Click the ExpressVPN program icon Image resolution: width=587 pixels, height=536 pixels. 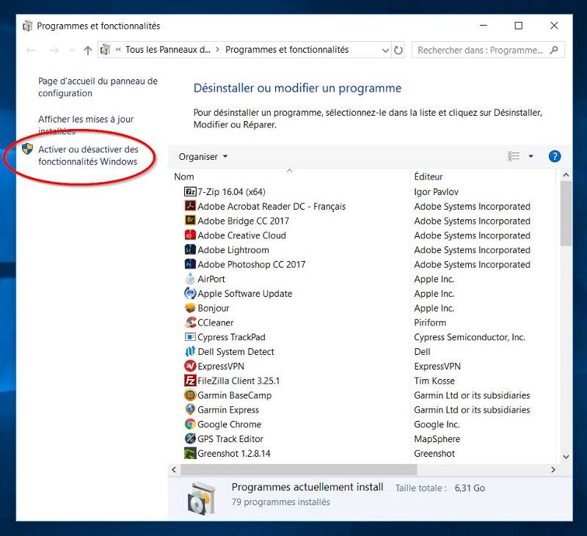190,366
